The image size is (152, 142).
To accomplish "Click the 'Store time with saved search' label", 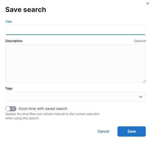I will (43, 109).
